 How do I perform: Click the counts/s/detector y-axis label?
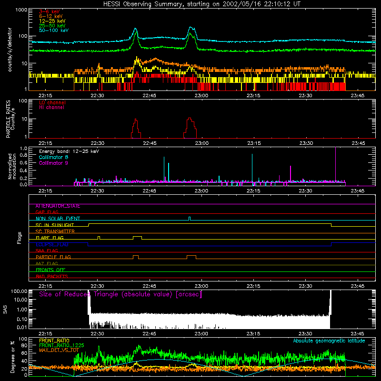click(x=10, y=50)
